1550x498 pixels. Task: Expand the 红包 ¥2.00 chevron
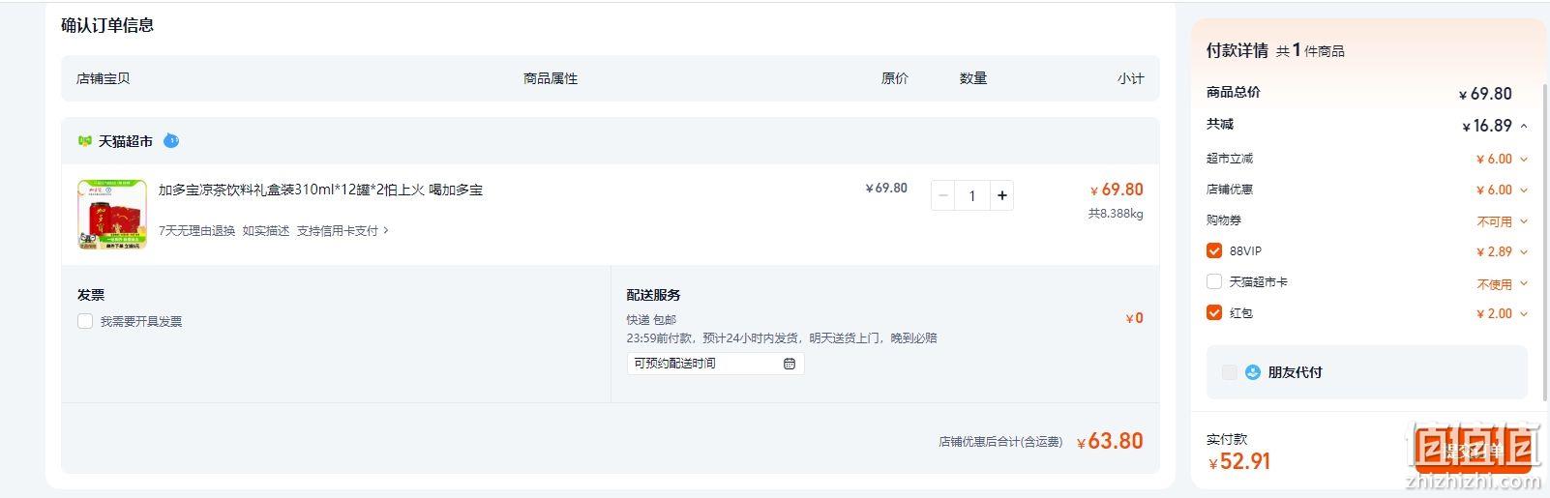point(1524,313)
